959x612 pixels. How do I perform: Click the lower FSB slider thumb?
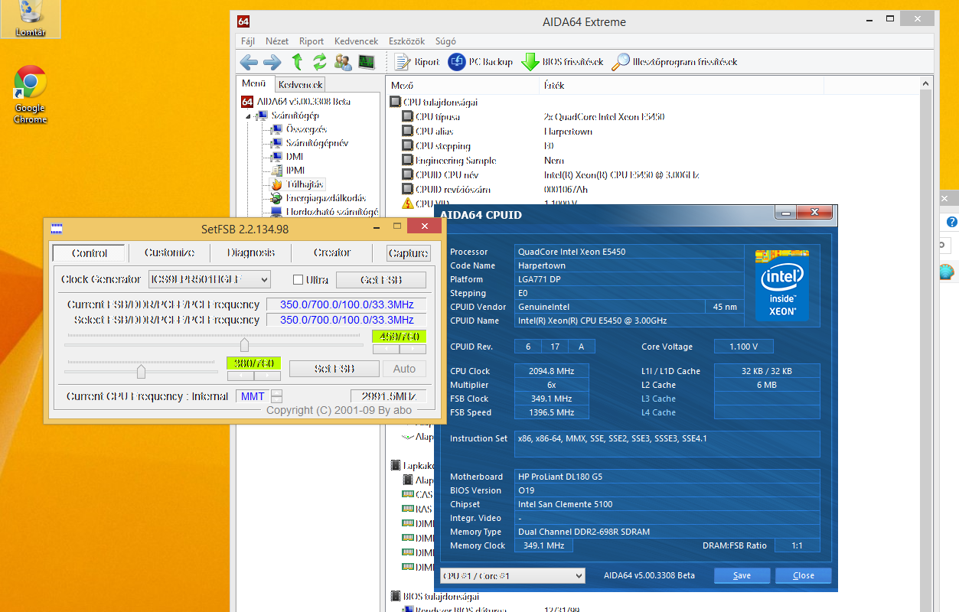click(x=141, y=371)
